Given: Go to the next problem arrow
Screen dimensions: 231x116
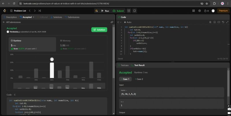Looking at the screenshot, I should tap(35, 11).
